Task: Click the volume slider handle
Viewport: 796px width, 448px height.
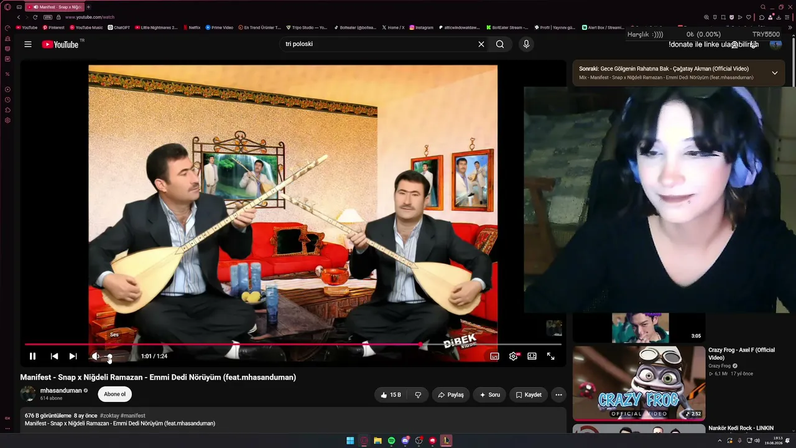Action: click(x=109, y=357)
